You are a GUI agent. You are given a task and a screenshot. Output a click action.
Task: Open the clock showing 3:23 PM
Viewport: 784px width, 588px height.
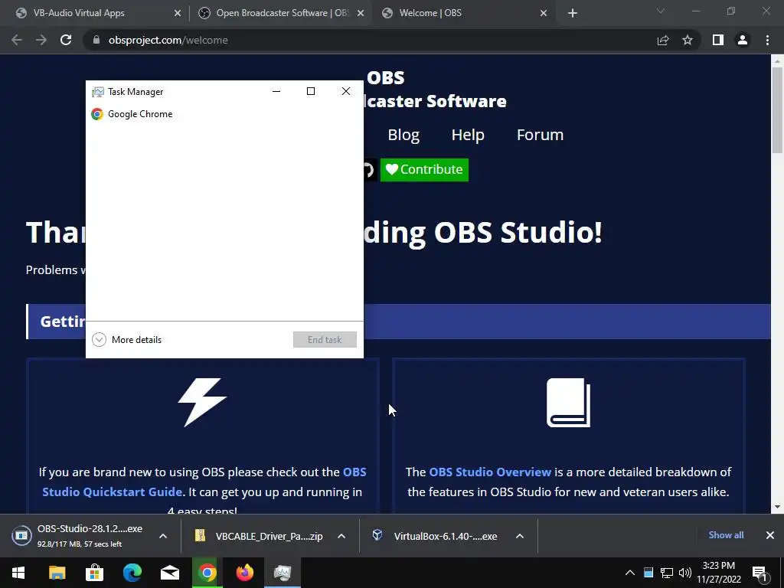coord(719,573)
